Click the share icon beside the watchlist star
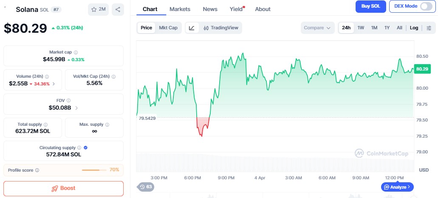 (118, 9)
